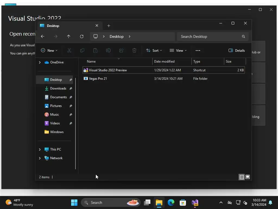
Task: Click the pin icon next to Documents
Action: pyautogui.click(x=71, y=97)
